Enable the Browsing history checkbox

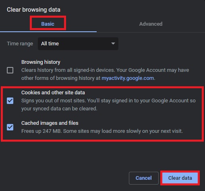tap(10, 70)
